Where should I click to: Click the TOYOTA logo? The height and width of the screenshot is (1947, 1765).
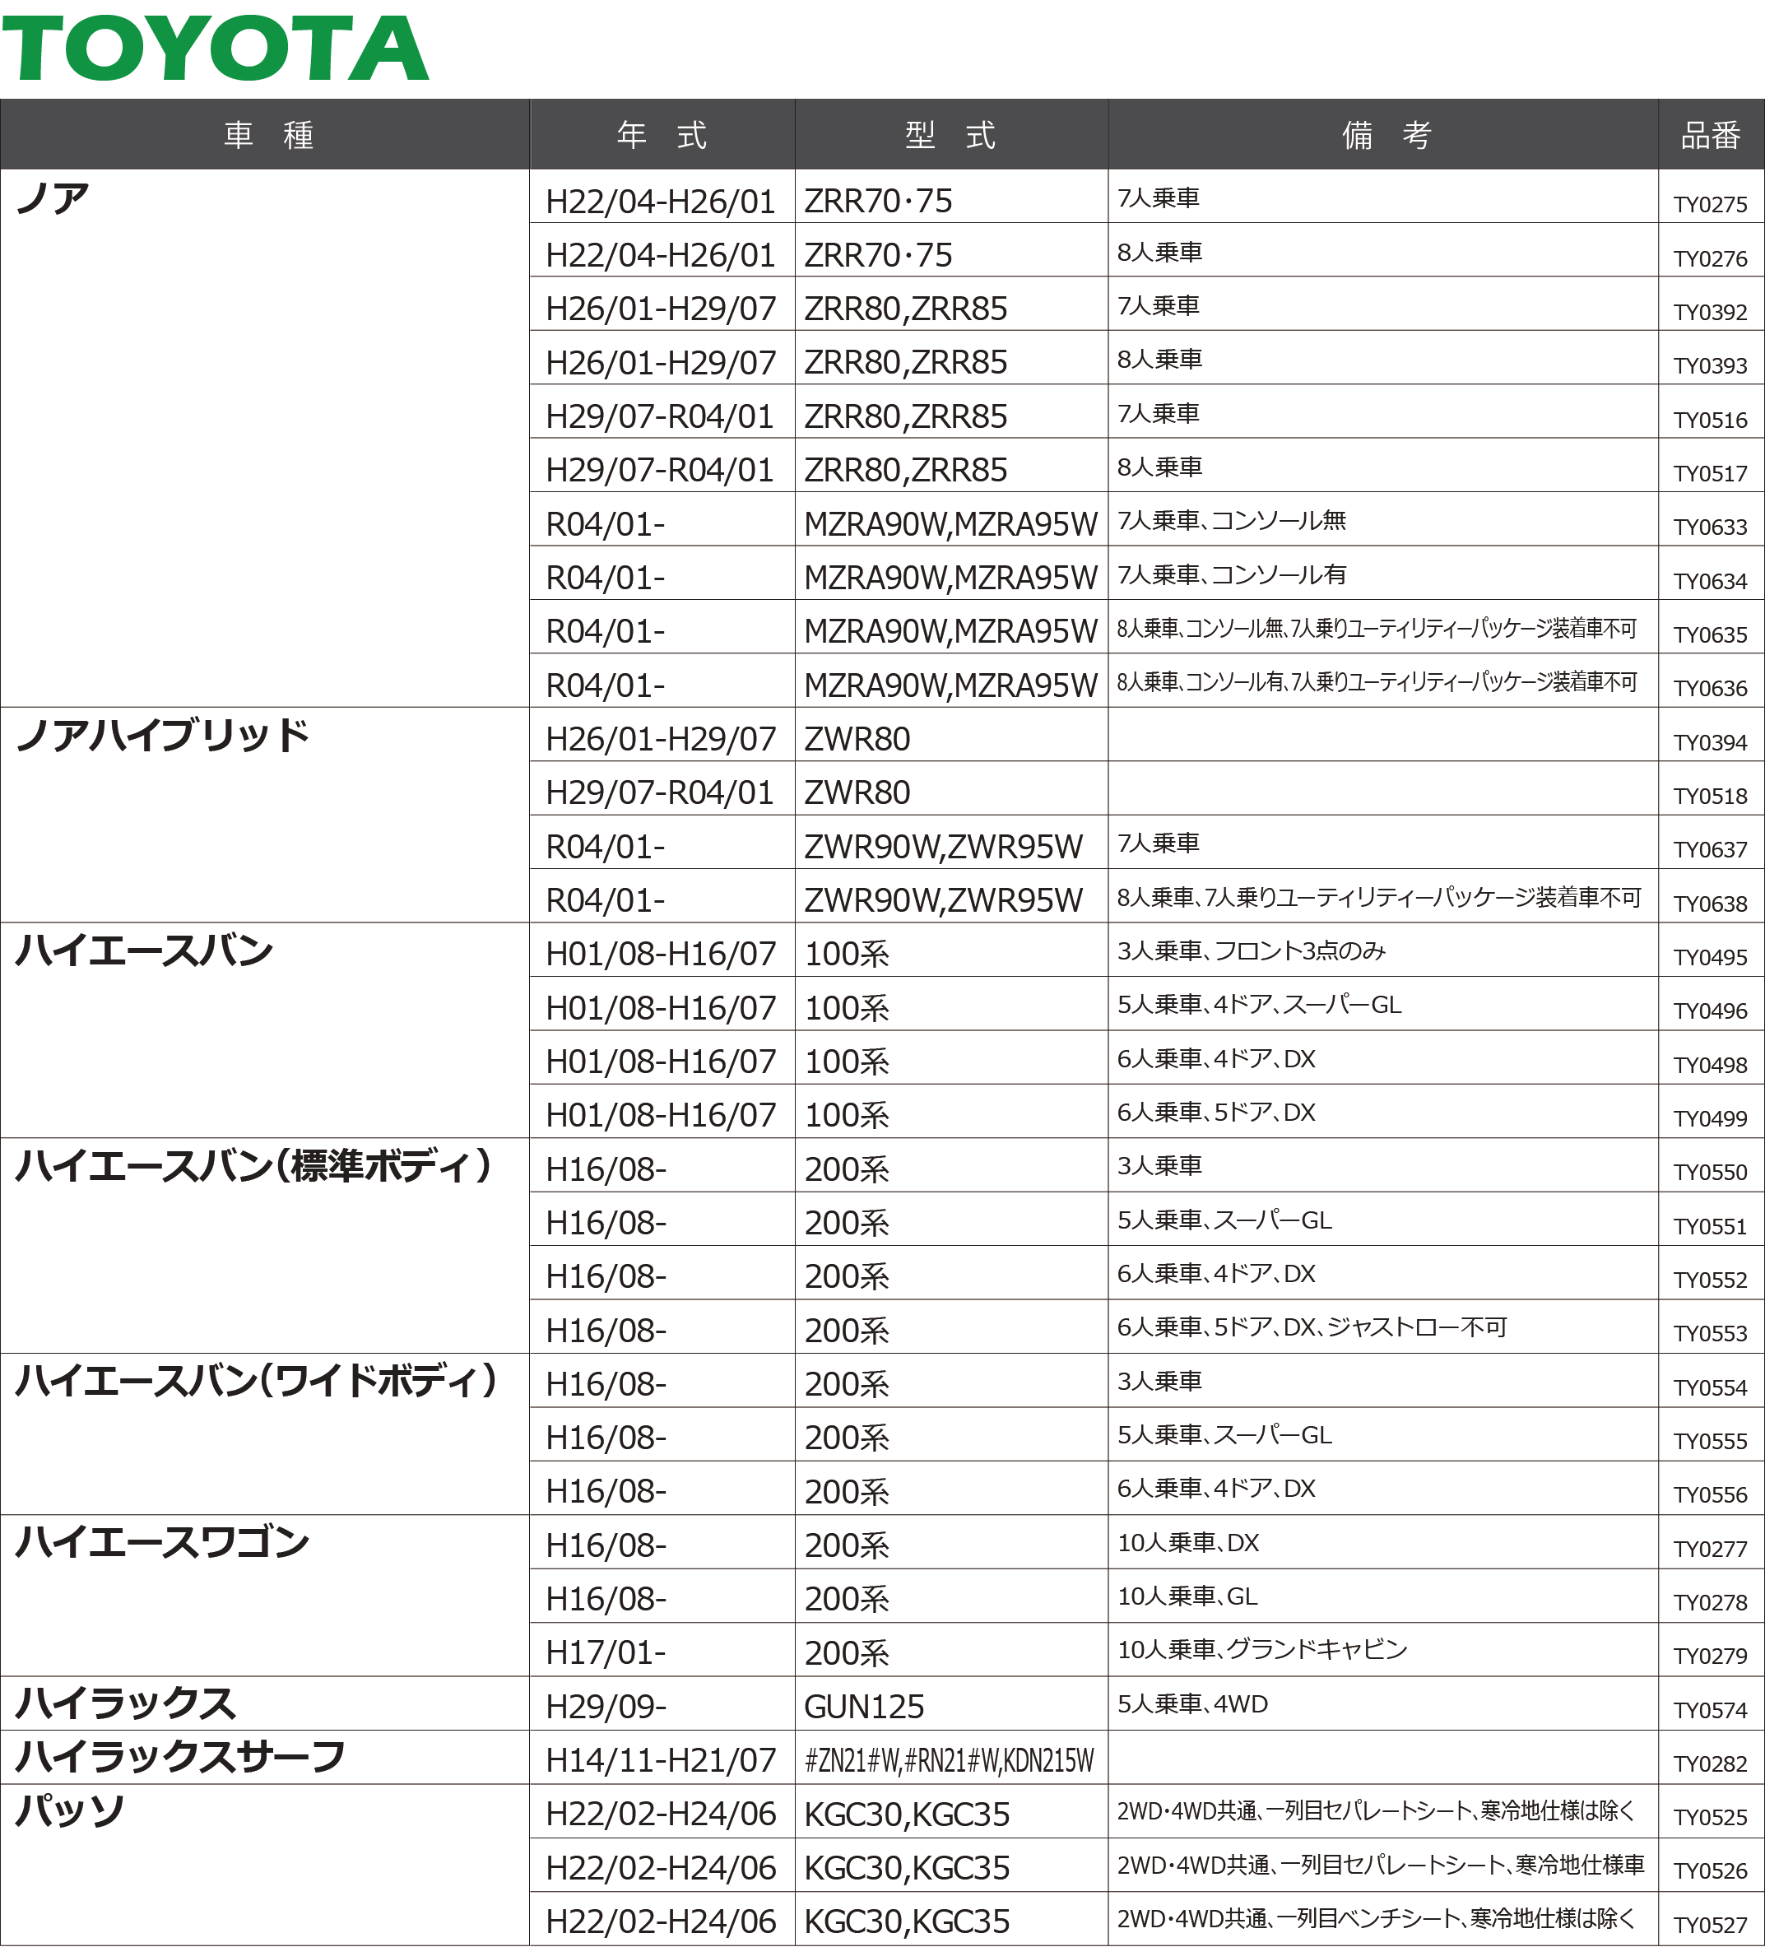tap(214, 49)
